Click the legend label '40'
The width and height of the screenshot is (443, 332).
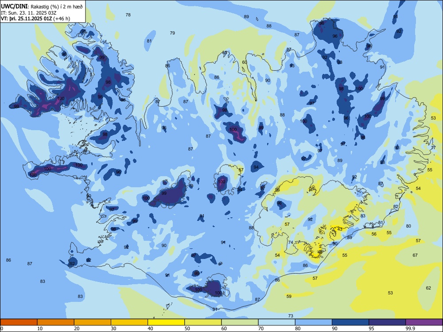pos(150,328)
